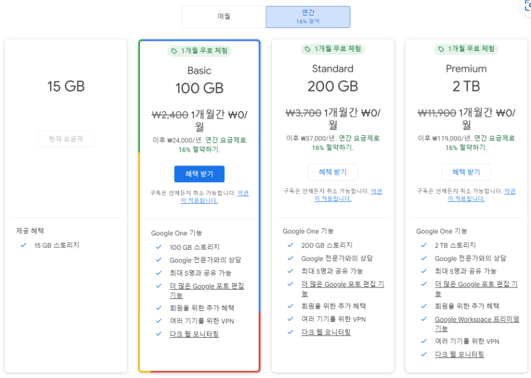This screenshot has height=378, width=531.
Task: Switch to the 매월 billing tab
Action: tap(222, 17)
